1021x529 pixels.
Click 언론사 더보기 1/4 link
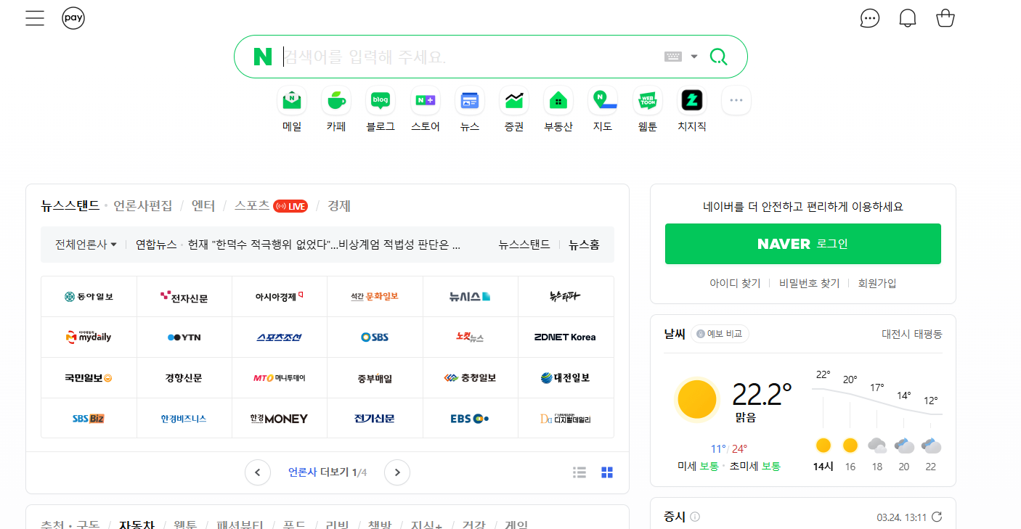click(x=328, y=472)
